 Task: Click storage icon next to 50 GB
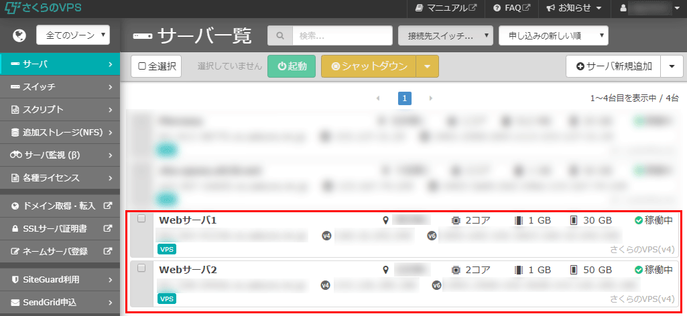574,270
